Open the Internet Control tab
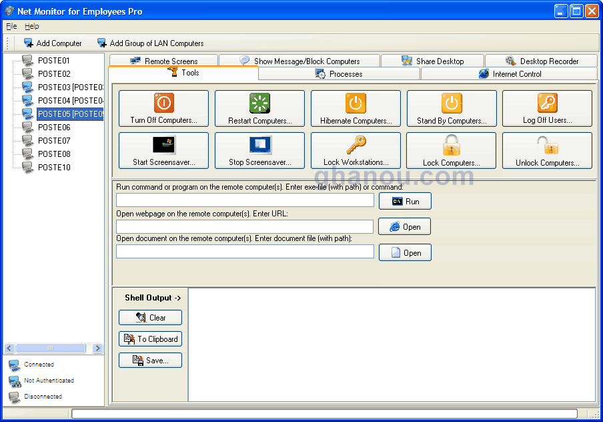The height and width of the screenshot is (422, 603). (509, 74)
